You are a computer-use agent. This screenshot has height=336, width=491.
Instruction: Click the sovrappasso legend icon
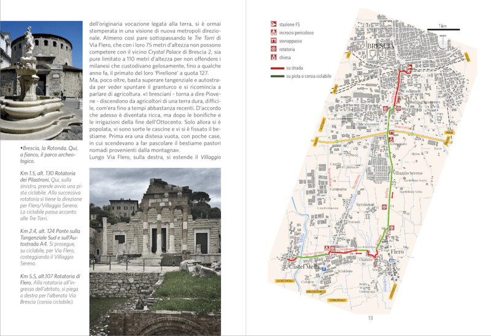click(x=273, y=40)
